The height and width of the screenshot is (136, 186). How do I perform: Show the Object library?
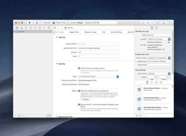[156, 82]
